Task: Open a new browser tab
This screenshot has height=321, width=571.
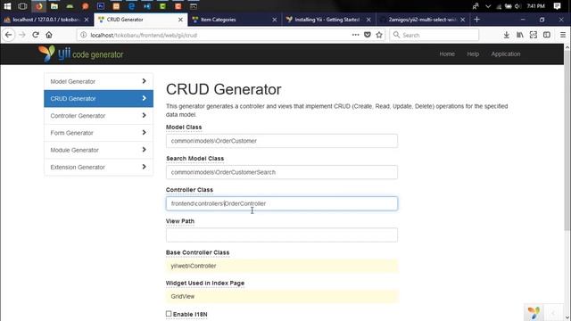Action: [477, 20]
